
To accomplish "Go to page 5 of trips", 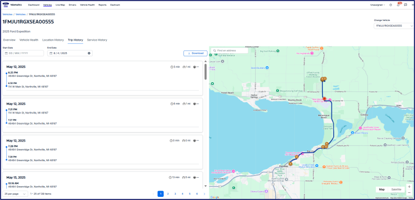I will (x=190, y=194).
